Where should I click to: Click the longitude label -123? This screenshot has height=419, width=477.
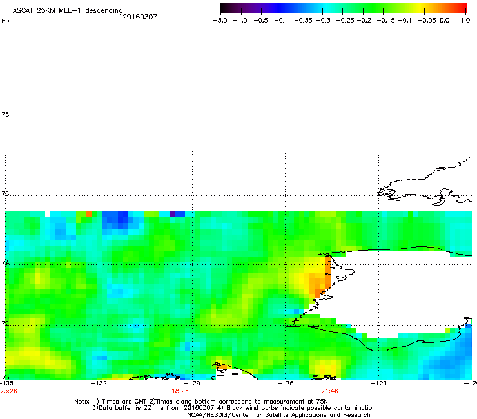point(378,384)
